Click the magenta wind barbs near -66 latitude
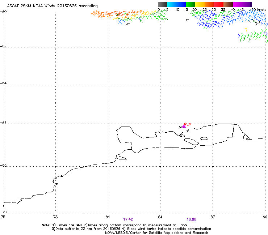 point(184,127)
